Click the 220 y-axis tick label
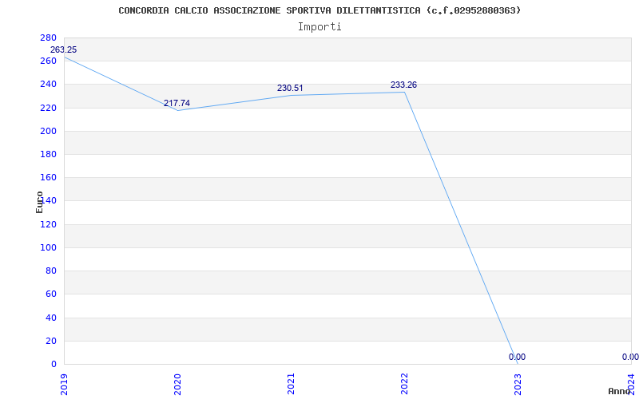 tap(48, 108)
